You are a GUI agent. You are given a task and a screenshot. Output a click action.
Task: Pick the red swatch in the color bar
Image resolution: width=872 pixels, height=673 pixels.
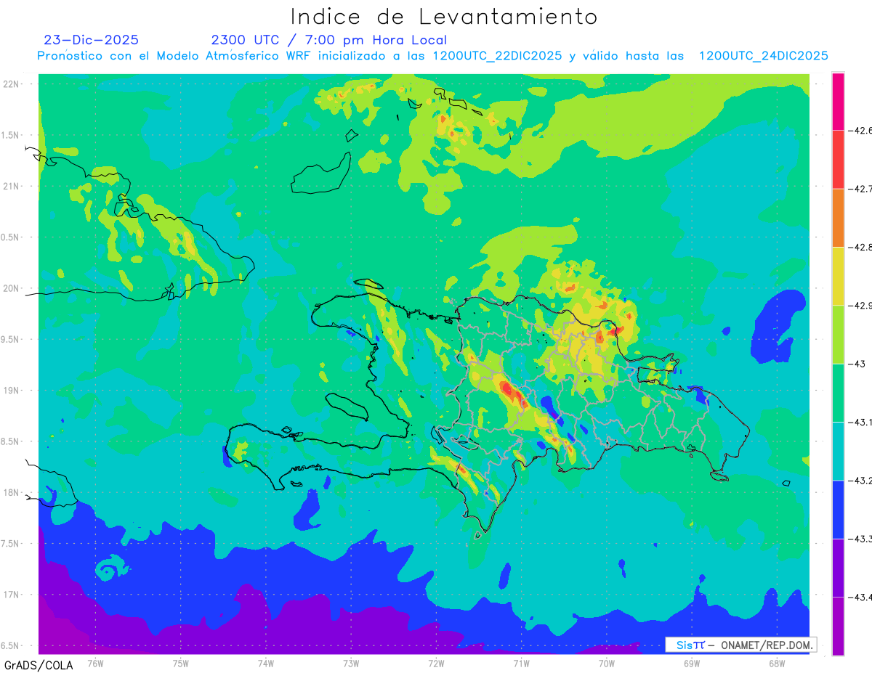[838, 160]
